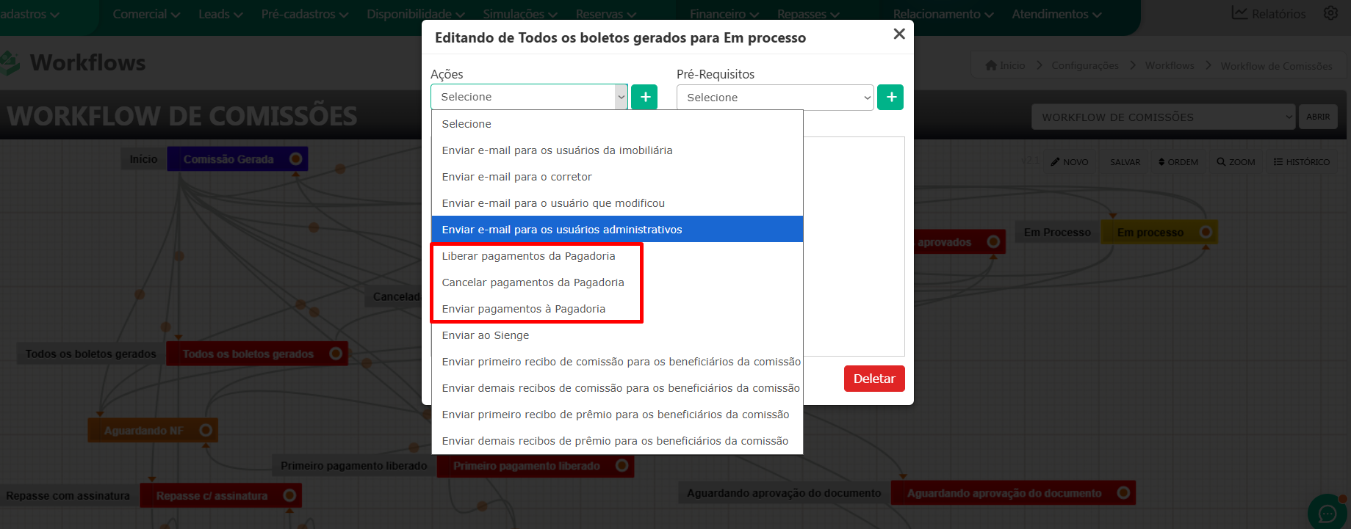The width and height of the screenshot is (1351, 529).
Task: Open the Relatórios chart icon
Action: [x=1239, y=13]
